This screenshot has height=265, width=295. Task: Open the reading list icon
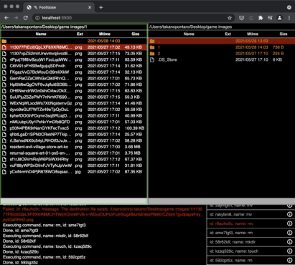(270, 18)
